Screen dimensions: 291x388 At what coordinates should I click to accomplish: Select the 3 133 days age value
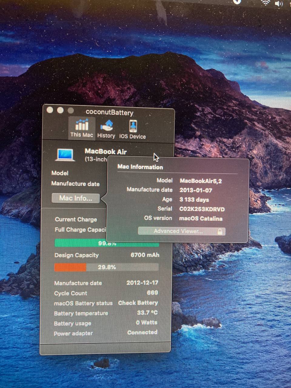pyautogui.click(x=194, y=200)
